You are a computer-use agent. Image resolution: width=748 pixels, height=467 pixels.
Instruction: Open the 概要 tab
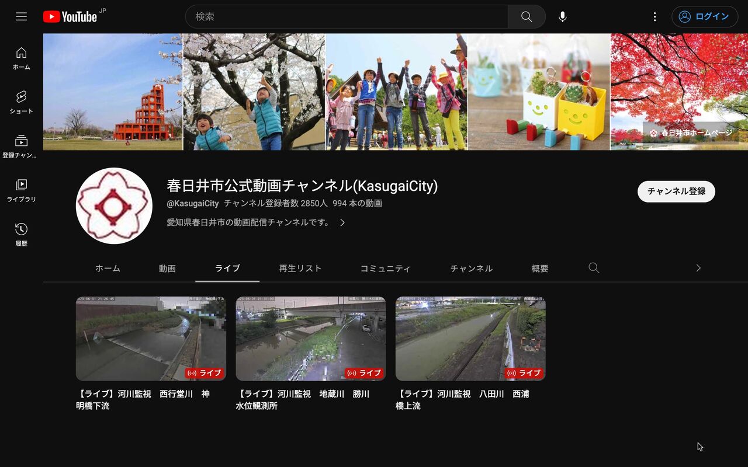540,269
